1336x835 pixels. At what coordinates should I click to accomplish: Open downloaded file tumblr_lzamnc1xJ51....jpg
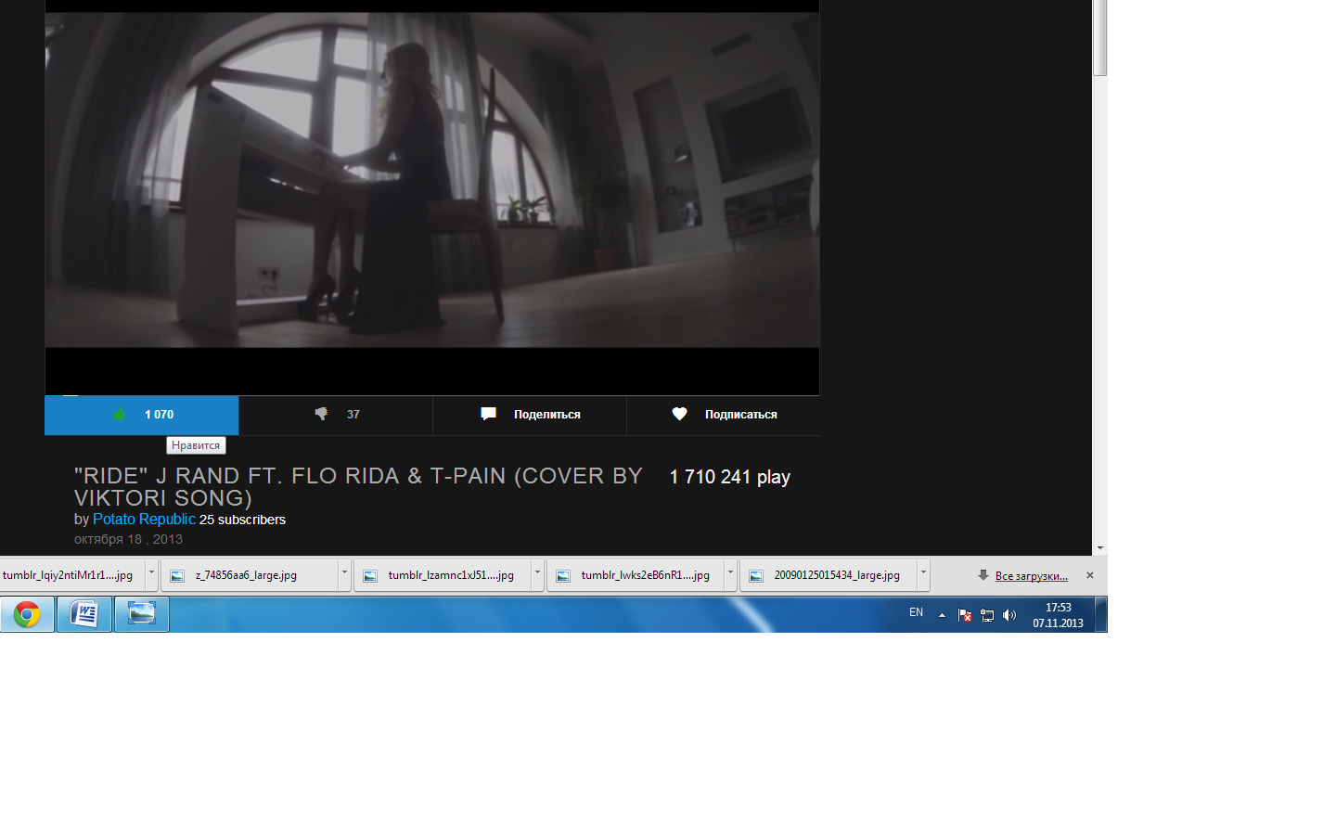(443, 575)
